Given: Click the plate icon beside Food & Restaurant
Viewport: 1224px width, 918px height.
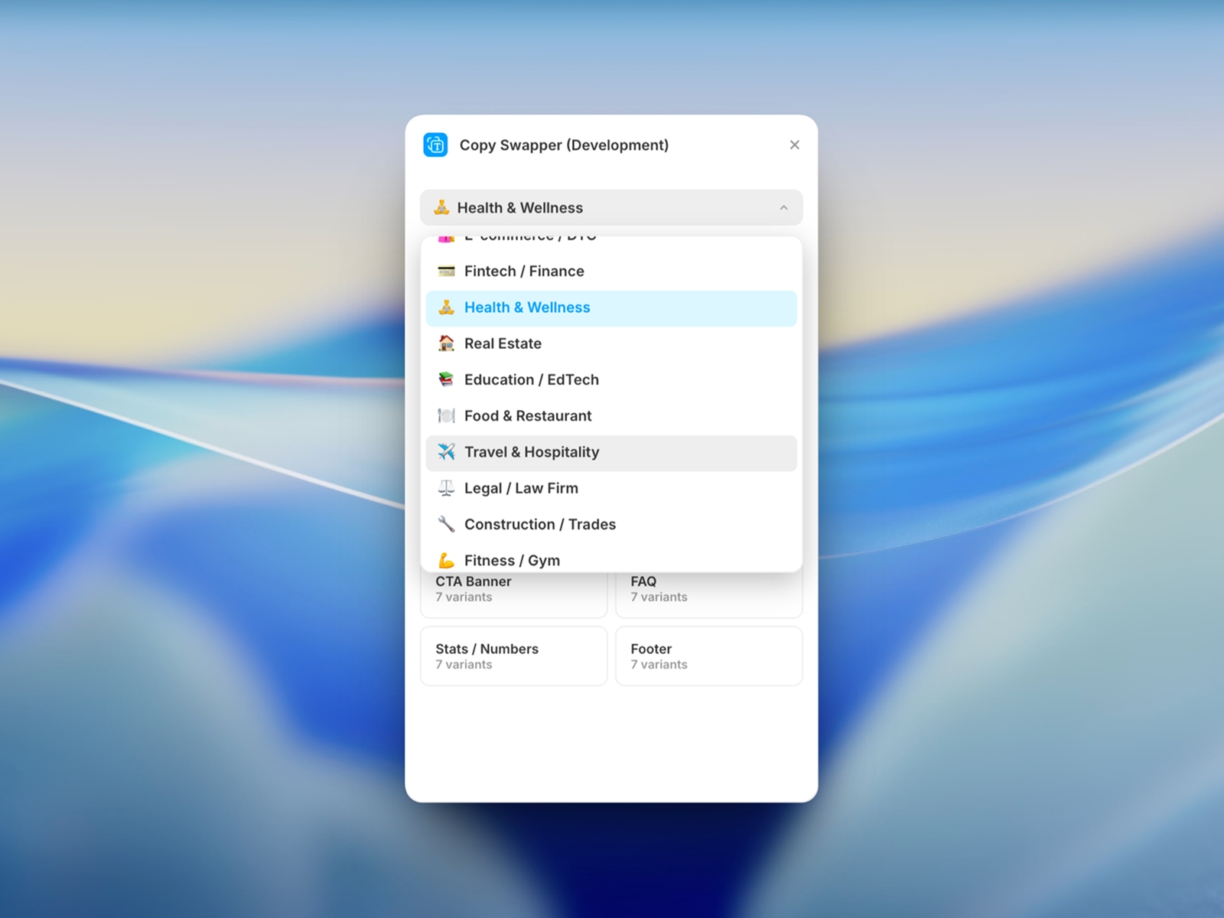Looking at the screenshot, I should pyautogui.click(x=447, y=415).
